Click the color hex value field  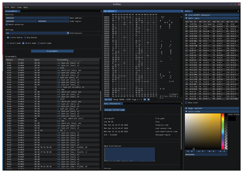tap(206, 154)
